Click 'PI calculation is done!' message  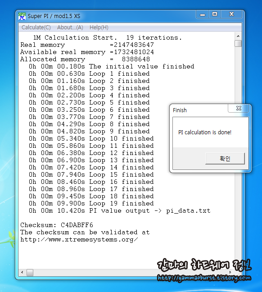[205, 132]
